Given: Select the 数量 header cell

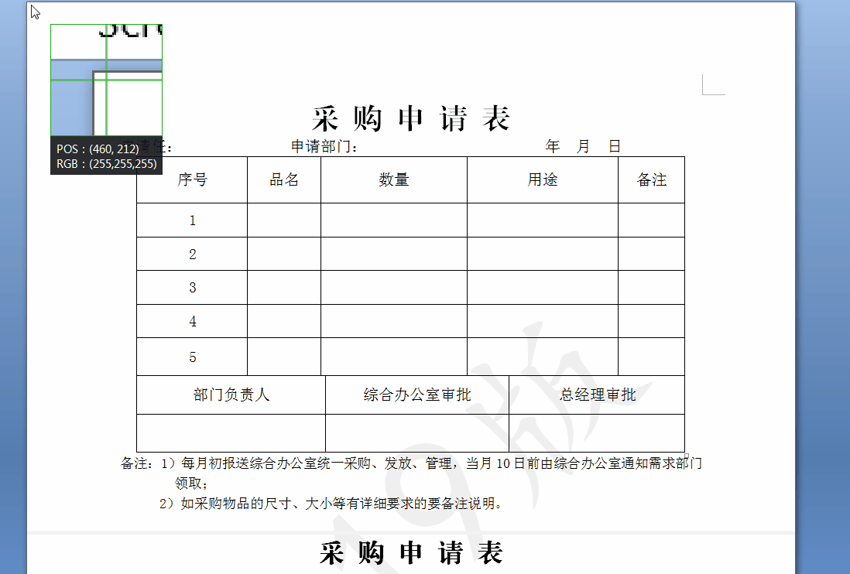Looking at the screenshot, I should (x=394, y=179).
